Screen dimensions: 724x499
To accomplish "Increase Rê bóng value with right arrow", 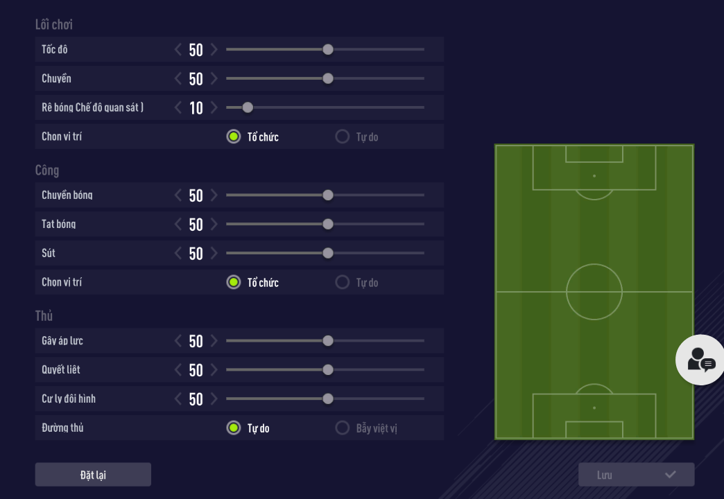I will tap(214, 107).
